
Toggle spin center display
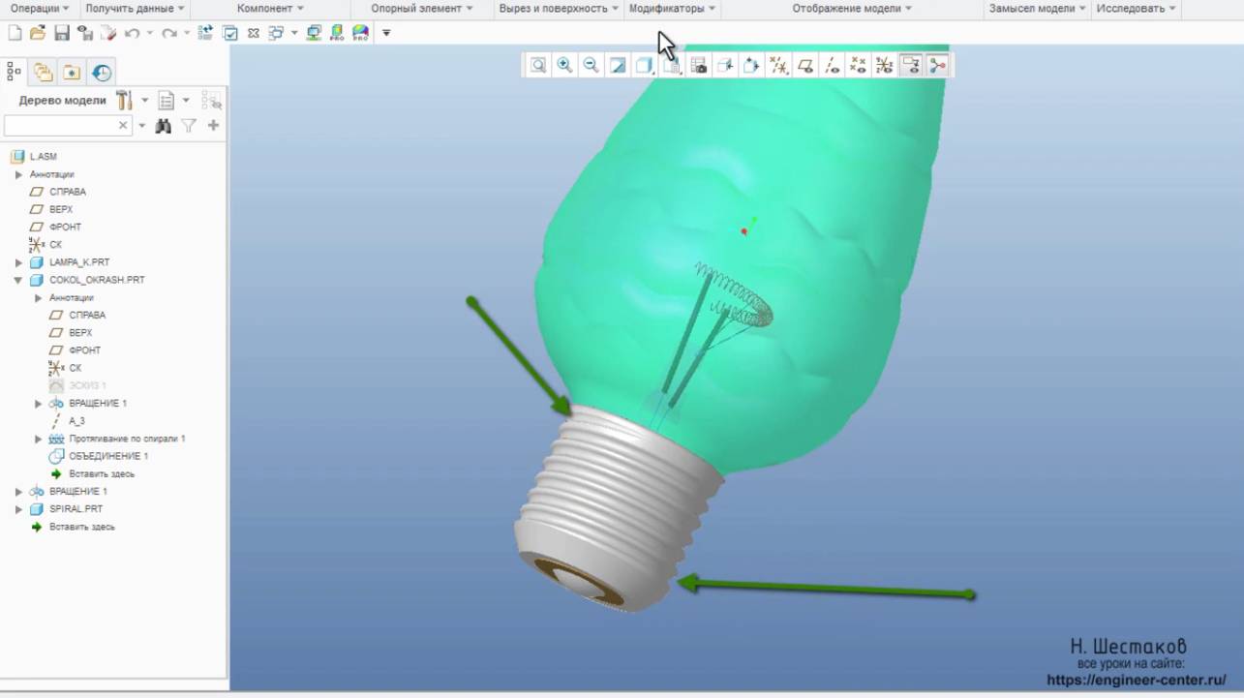pyautogui.click(x=937, y=66)
